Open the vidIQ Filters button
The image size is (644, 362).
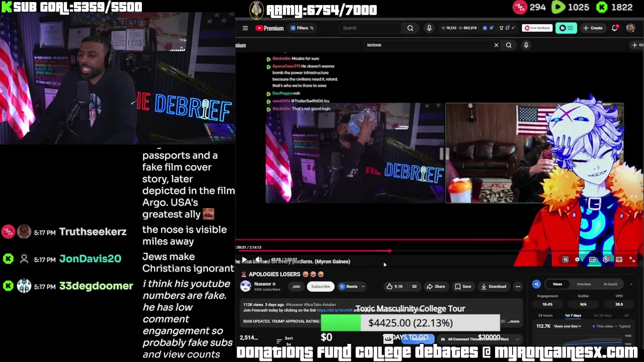(302, 28)
